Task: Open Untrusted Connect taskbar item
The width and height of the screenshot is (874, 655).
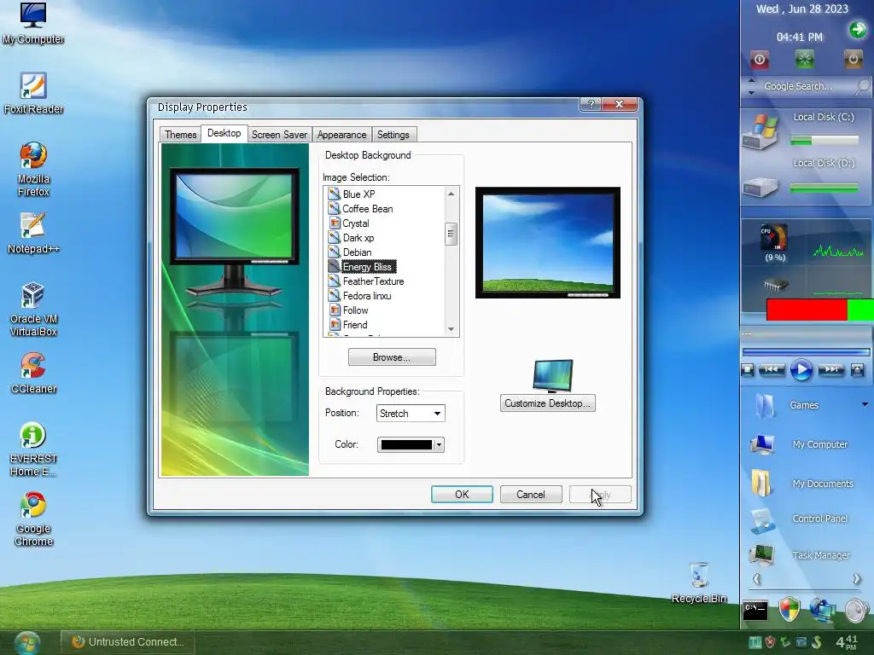Action: coord(128,642)
